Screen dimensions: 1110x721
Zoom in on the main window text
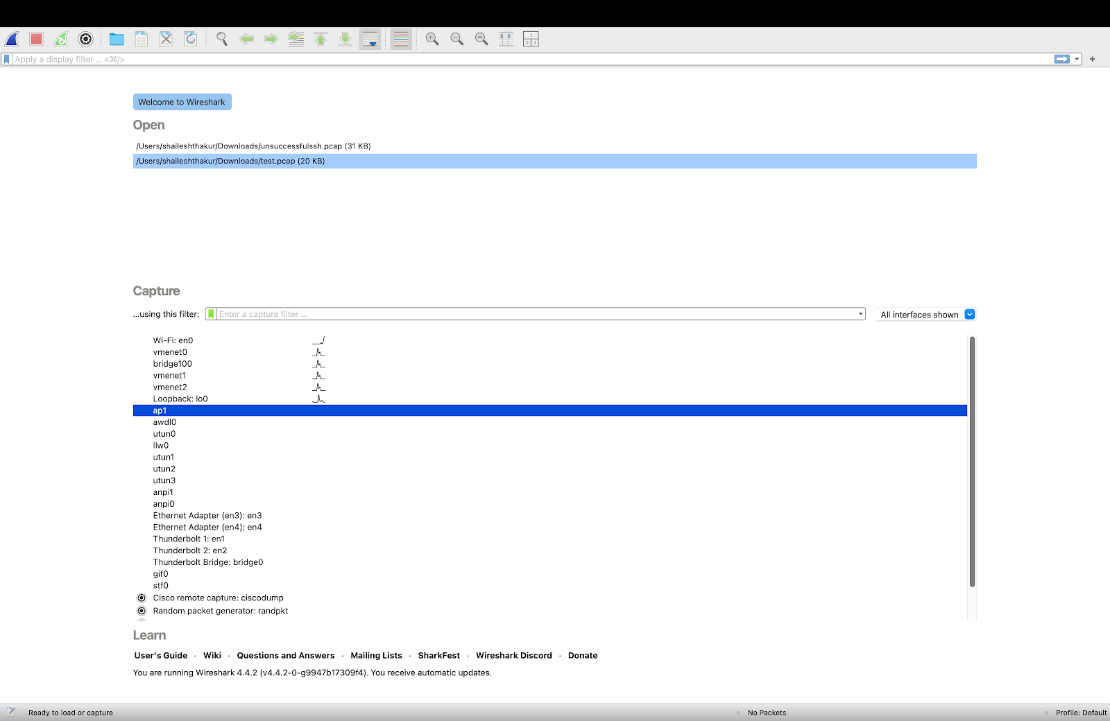[x=432, y=40]
